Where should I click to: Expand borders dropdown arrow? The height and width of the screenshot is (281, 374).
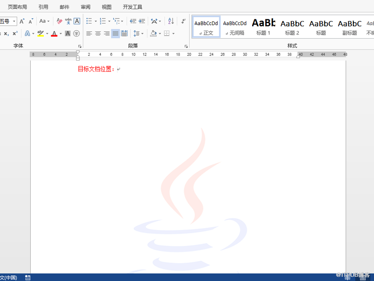pos(174,34)
